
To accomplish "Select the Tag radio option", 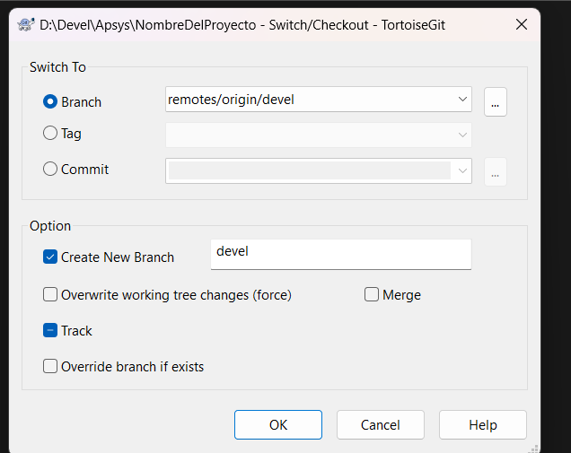I will click(50, 134).
